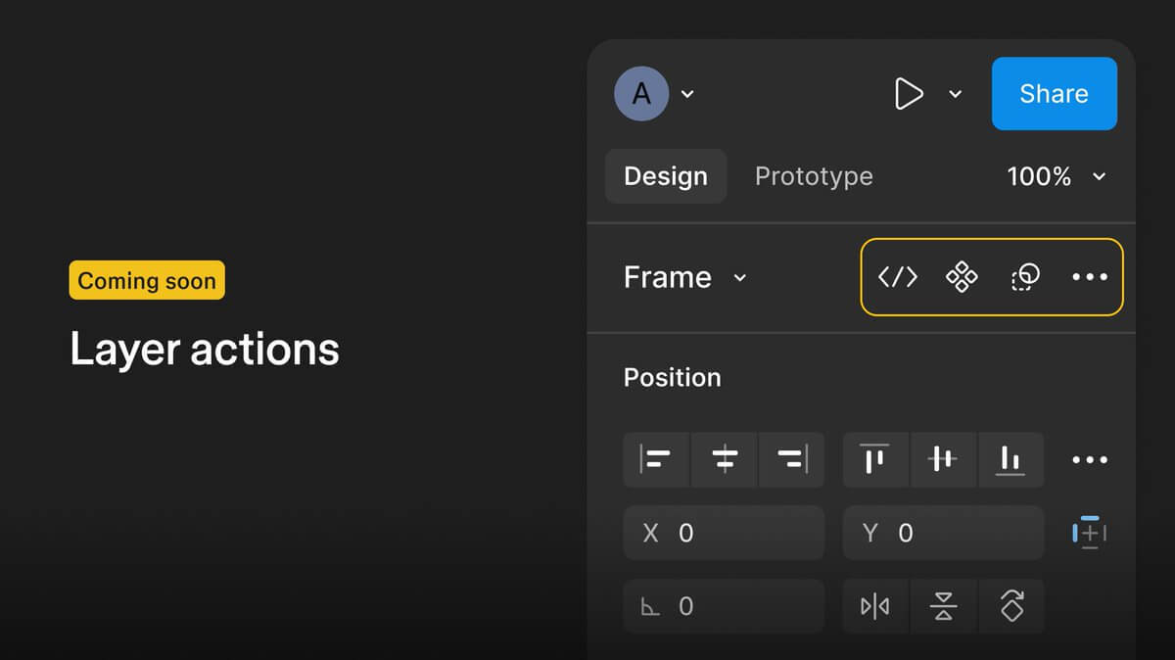Align the frame to left edge
Viewport: 1175px width, 660px height.
(656, 459)
